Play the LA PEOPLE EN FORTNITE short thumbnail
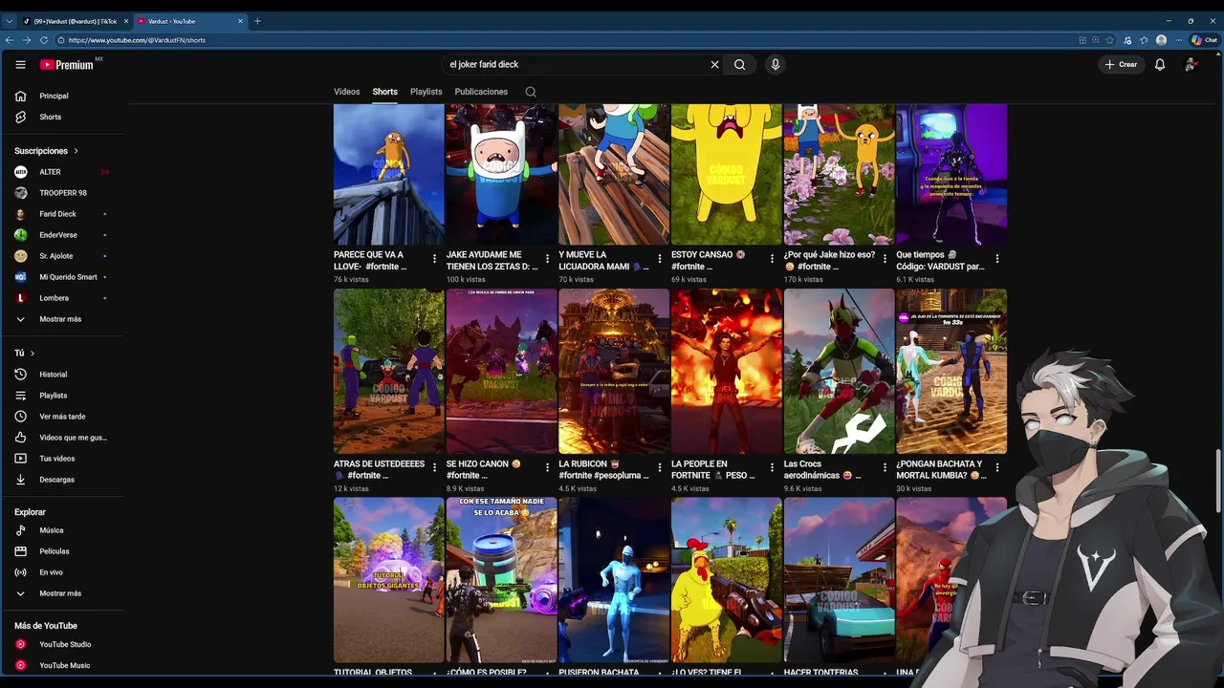The width and height of the screenshot is (1224, 688). (x=727, y=372)
